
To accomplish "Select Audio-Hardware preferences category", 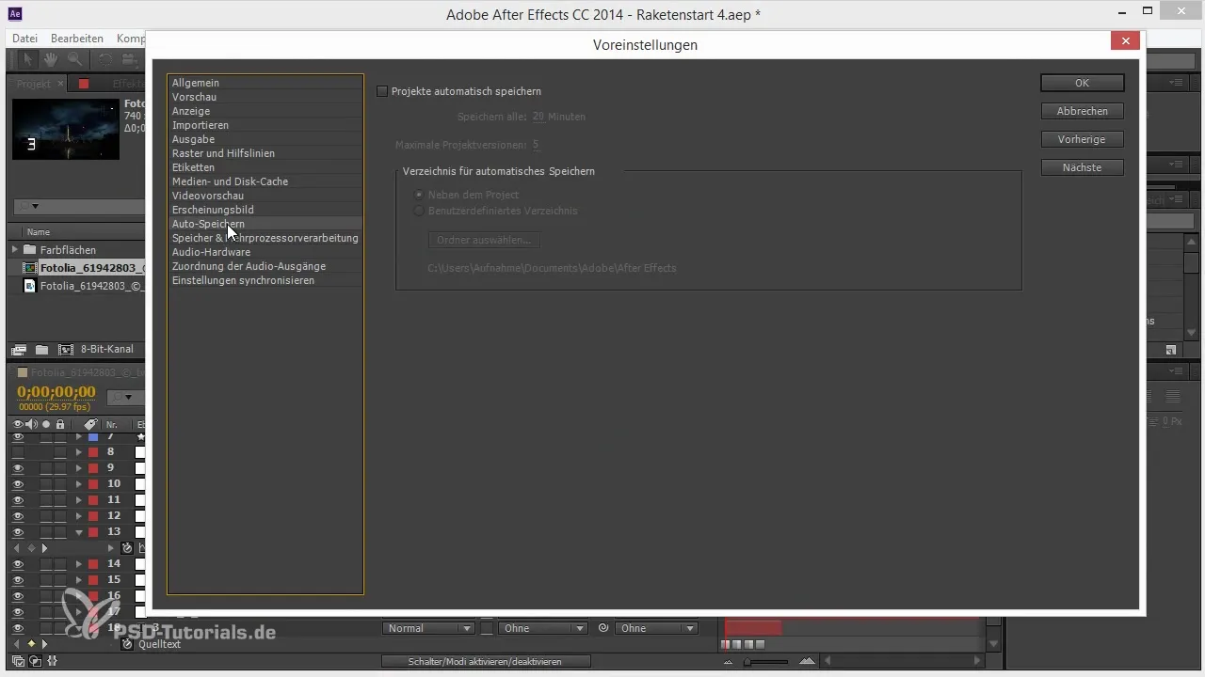I will coord(265,252).
